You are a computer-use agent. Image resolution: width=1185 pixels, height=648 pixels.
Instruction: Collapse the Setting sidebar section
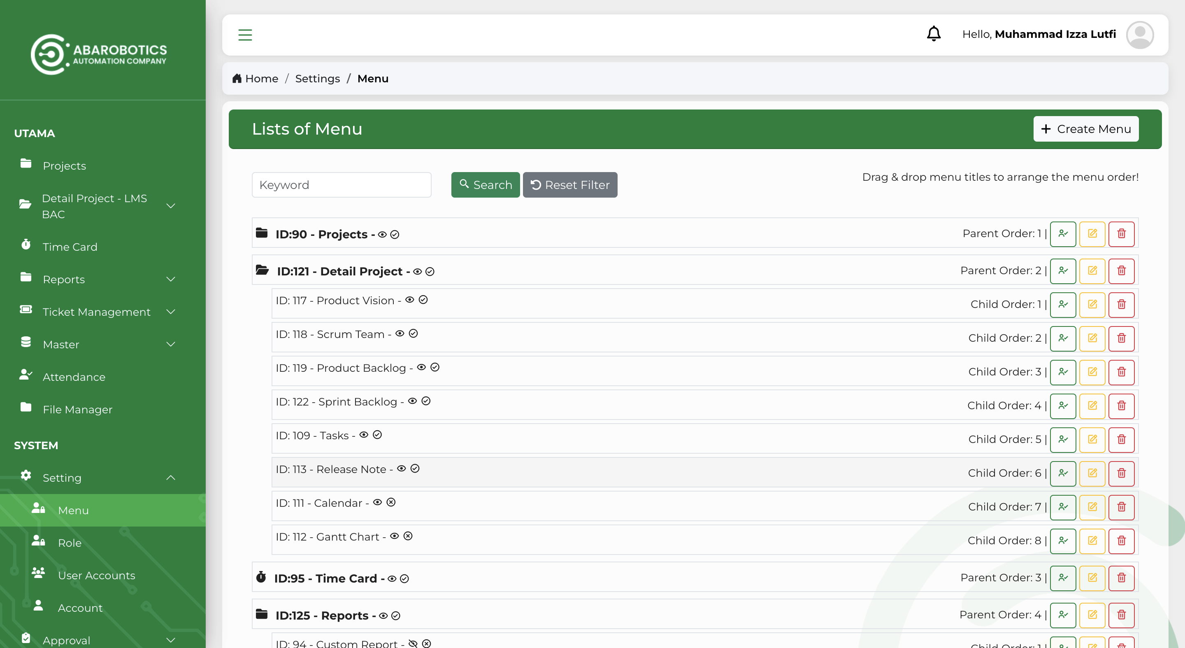pos(171,478)
